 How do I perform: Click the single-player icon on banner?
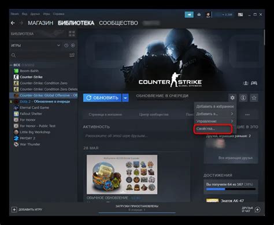coord(246,83)
